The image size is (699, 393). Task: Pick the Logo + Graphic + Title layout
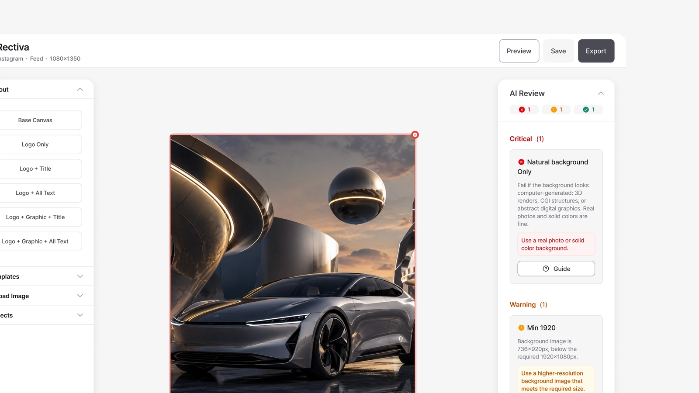click(35, 217)
